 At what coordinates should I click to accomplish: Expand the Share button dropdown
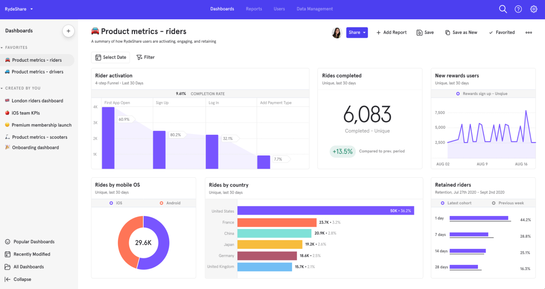click(x=364, y=33)
